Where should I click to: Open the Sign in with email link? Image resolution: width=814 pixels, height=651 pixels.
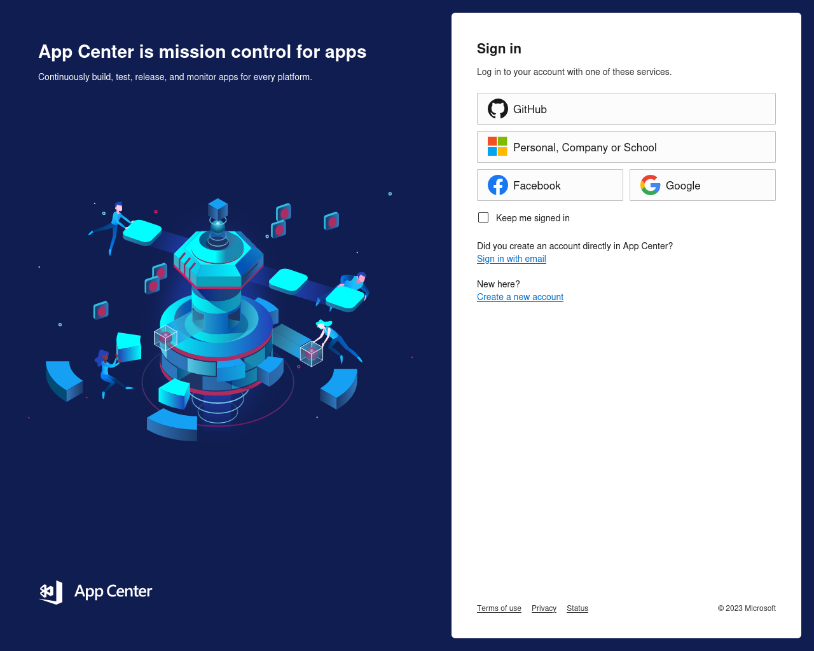511,259
